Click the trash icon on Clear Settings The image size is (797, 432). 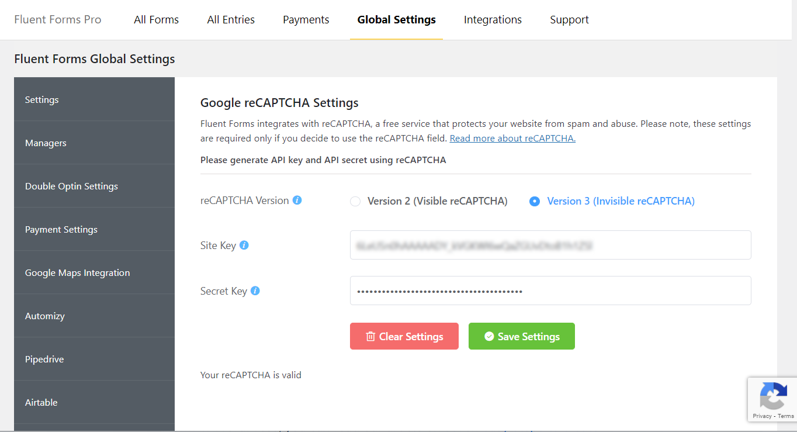372,336
